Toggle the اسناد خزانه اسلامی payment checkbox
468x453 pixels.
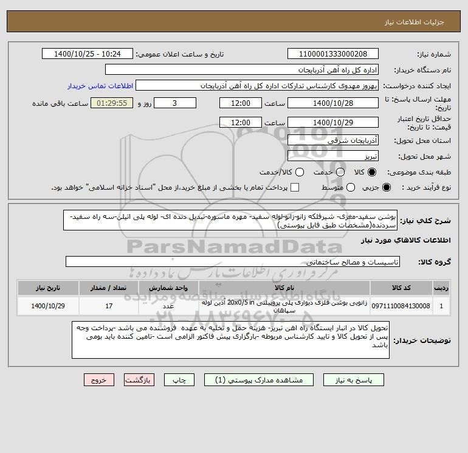coord(295,187)
